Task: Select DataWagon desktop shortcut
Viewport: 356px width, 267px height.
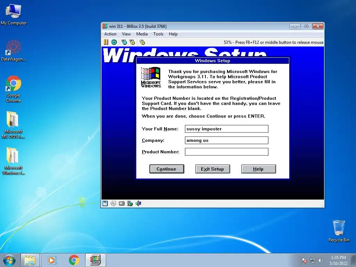Action: click(x=14, y=50)
